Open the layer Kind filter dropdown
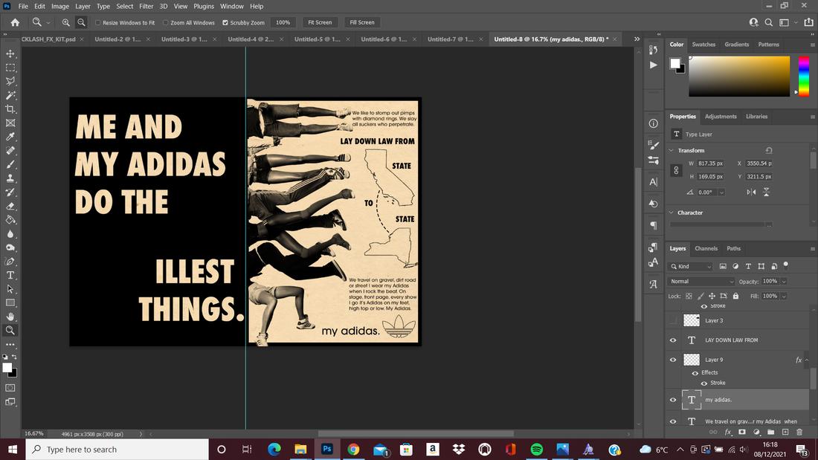The width and height of the screenshot is (818, 460). point(690,266)
